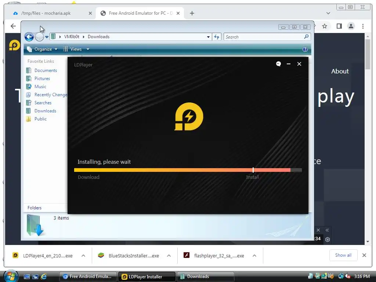Switch to LDPlayer Installer taskbar button
Screen dimensions: 376x282
click(147, 276)
